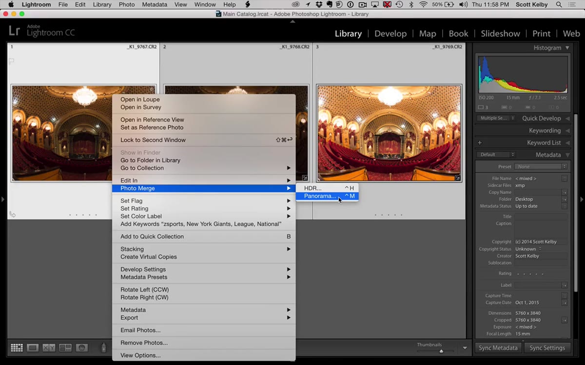Image resolution: width=585 pixels, height=365 pixels.
Task: Switch to the Slideshow module
Action: click(500, 34)
